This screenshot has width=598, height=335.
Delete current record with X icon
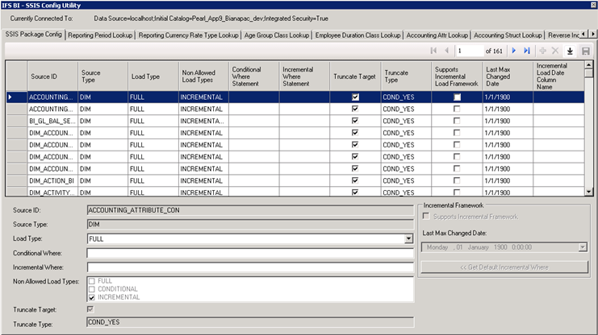coord(556,51)
